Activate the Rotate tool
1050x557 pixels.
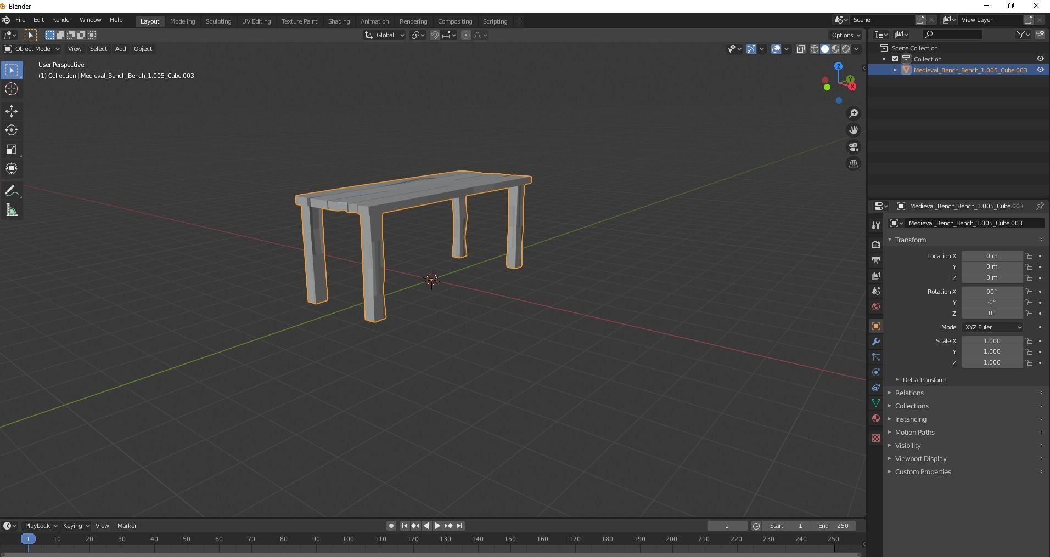[x=12, y=130]
